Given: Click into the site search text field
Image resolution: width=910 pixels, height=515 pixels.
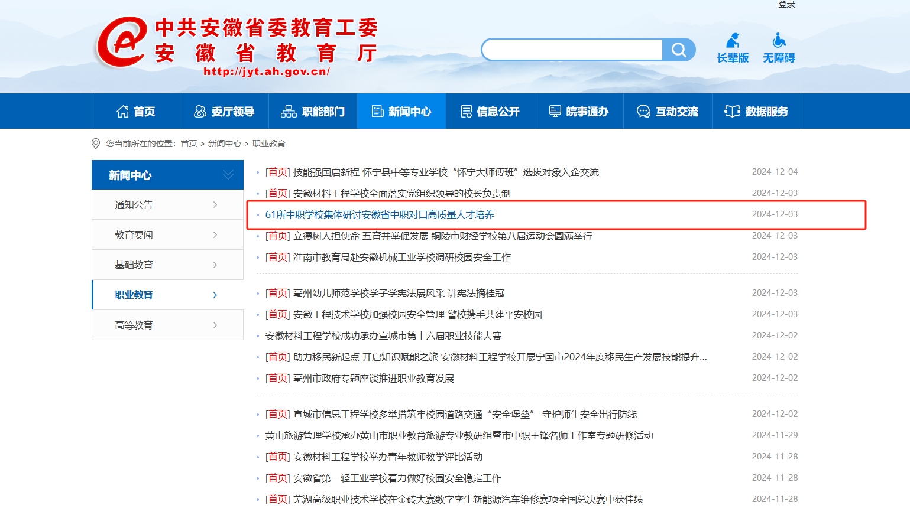Looking at the screenshot, I should [x=572, y=50].
